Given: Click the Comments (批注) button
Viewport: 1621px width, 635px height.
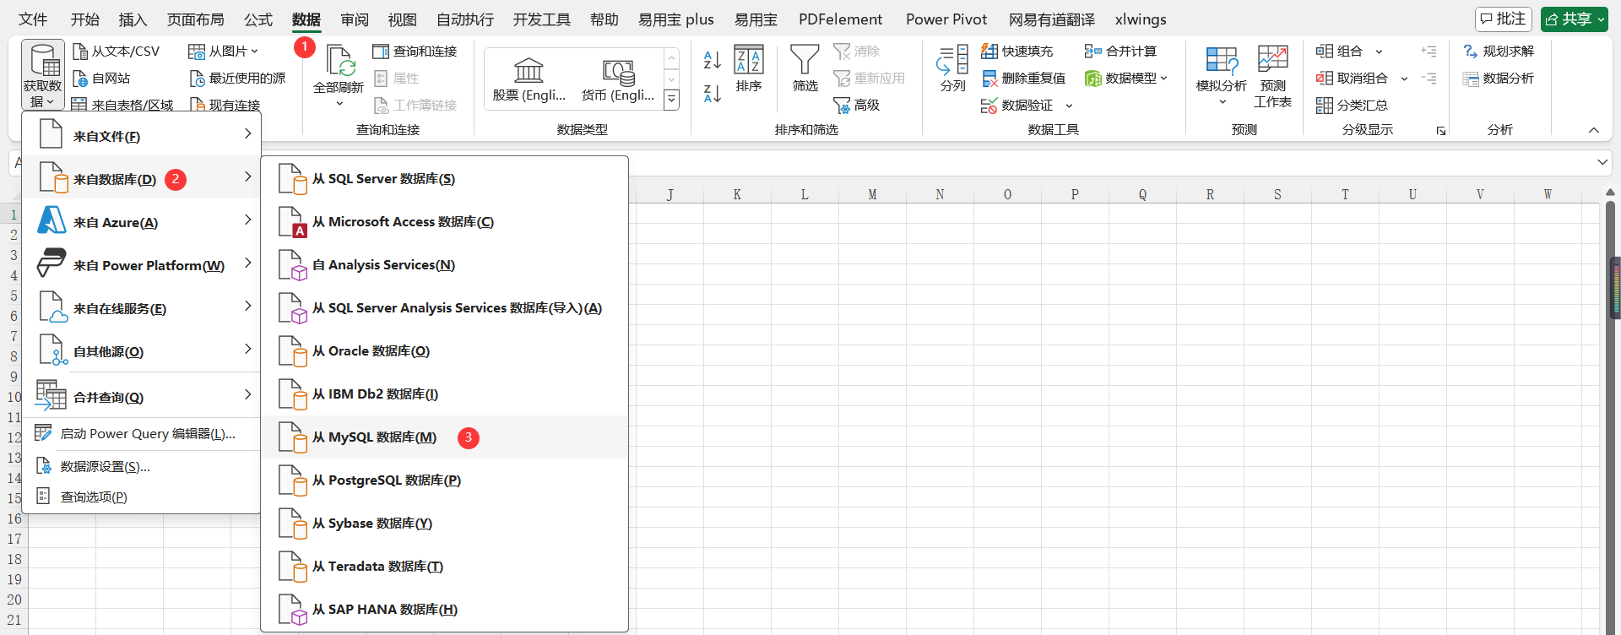Looking at the screenshot, I should (1503, 19).
